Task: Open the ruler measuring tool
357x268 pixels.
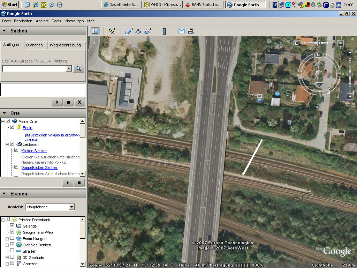Action: point(165,31)
